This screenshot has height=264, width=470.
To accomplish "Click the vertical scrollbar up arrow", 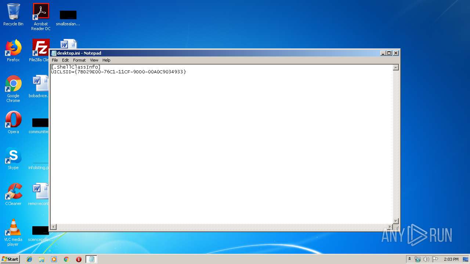I will pyautogui.click(x=396, y=67).
